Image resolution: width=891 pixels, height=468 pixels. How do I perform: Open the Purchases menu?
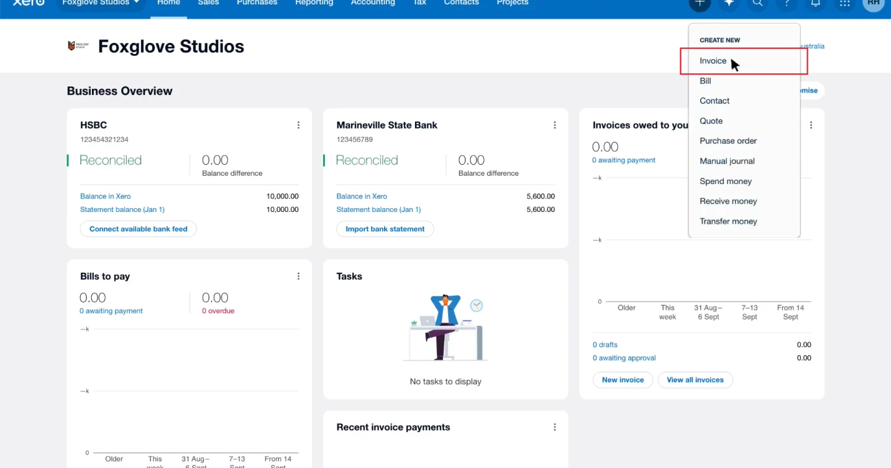coord(257,3)
